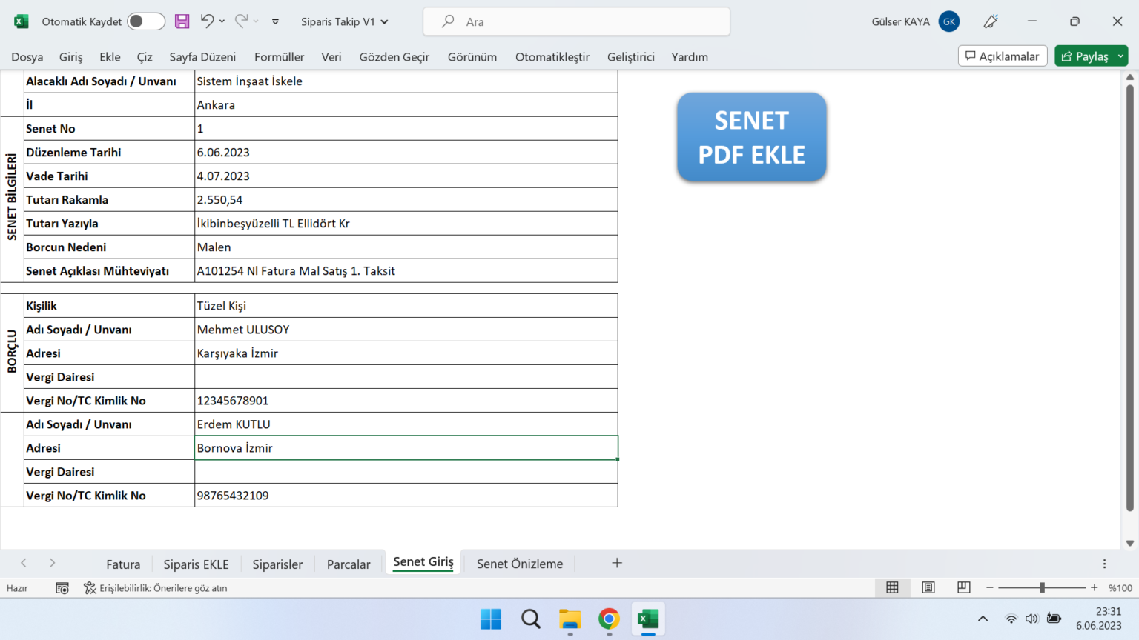Open the All Sheets menu icon

click(x=1104, y=564)
